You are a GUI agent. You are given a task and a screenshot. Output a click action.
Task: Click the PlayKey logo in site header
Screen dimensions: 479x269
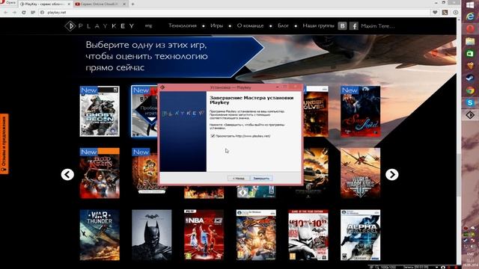(x=100, y=26)
